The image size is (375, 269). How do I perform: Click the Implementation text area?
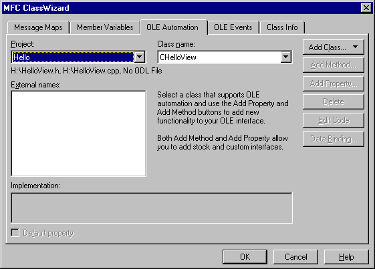[x=152, y=208]
